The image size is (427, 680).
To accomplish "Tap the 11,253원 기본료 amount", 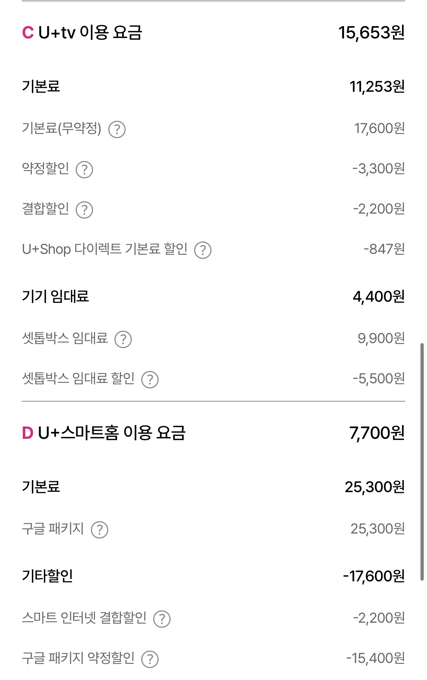I will coord(377,87).
